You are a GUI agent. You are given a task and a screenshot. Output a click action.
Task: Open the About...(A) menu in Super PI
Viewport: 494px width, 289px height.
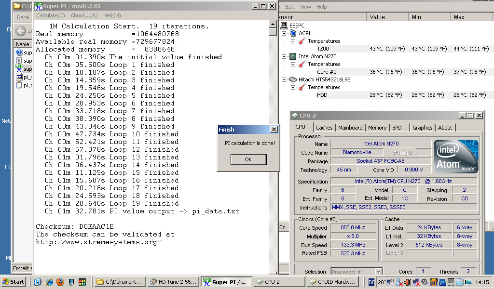tap(84, 15)
